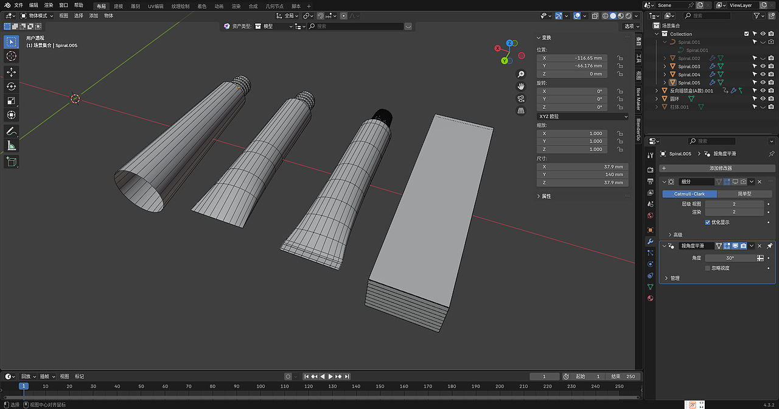This screenshot has width=779, height=409.
Task: Select the Annotate tool
Action: click(x=11, y=131)
